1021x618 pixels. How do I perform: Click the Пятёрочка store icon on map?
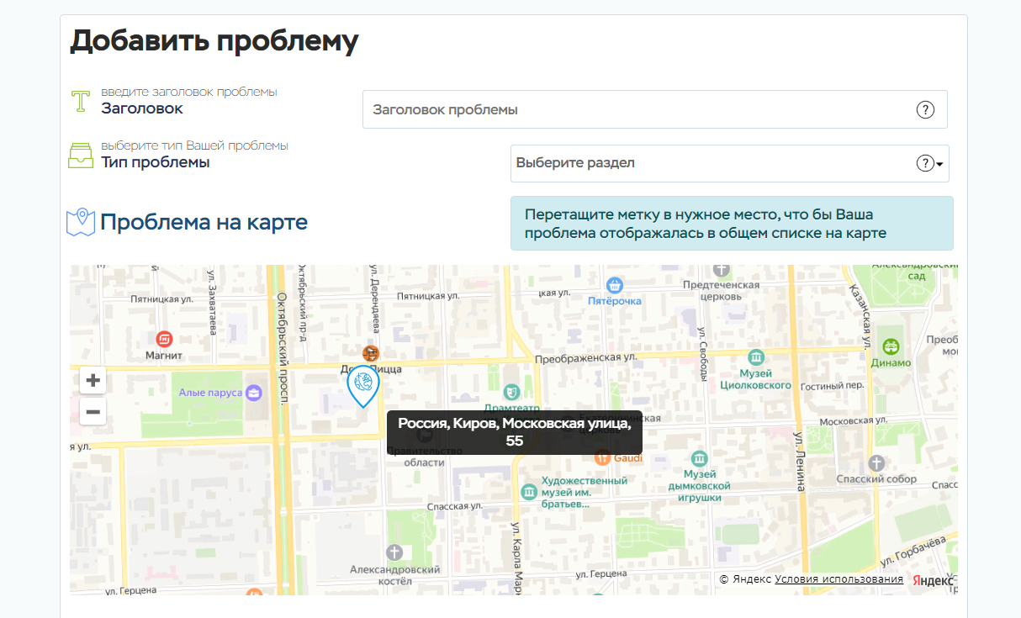tap(615, 285)
